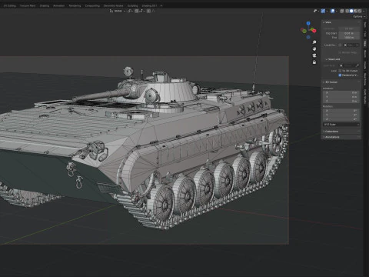Click the eyedropper next to lock object field
The height and width of the screenshot is (277, 369).
coord(357,65)
